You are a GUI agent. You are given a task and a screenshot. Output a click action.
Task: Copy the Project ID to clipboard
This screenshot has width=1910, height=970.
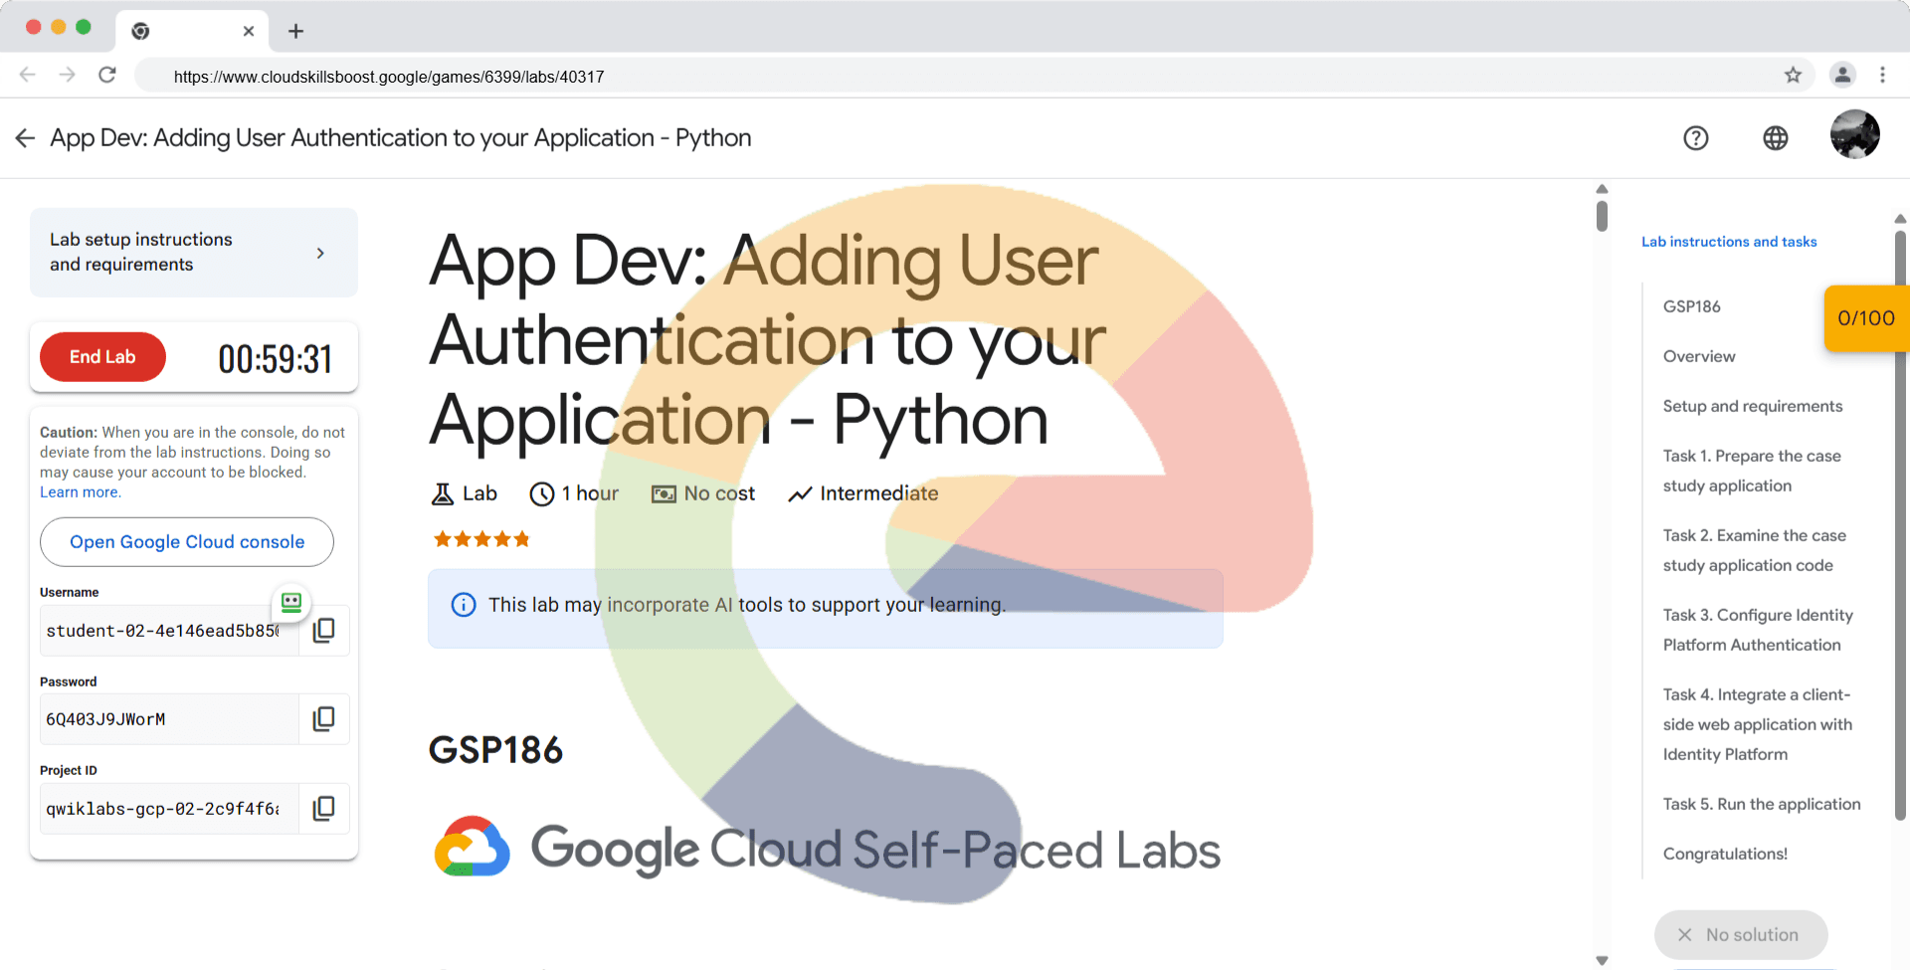[323, 809]
